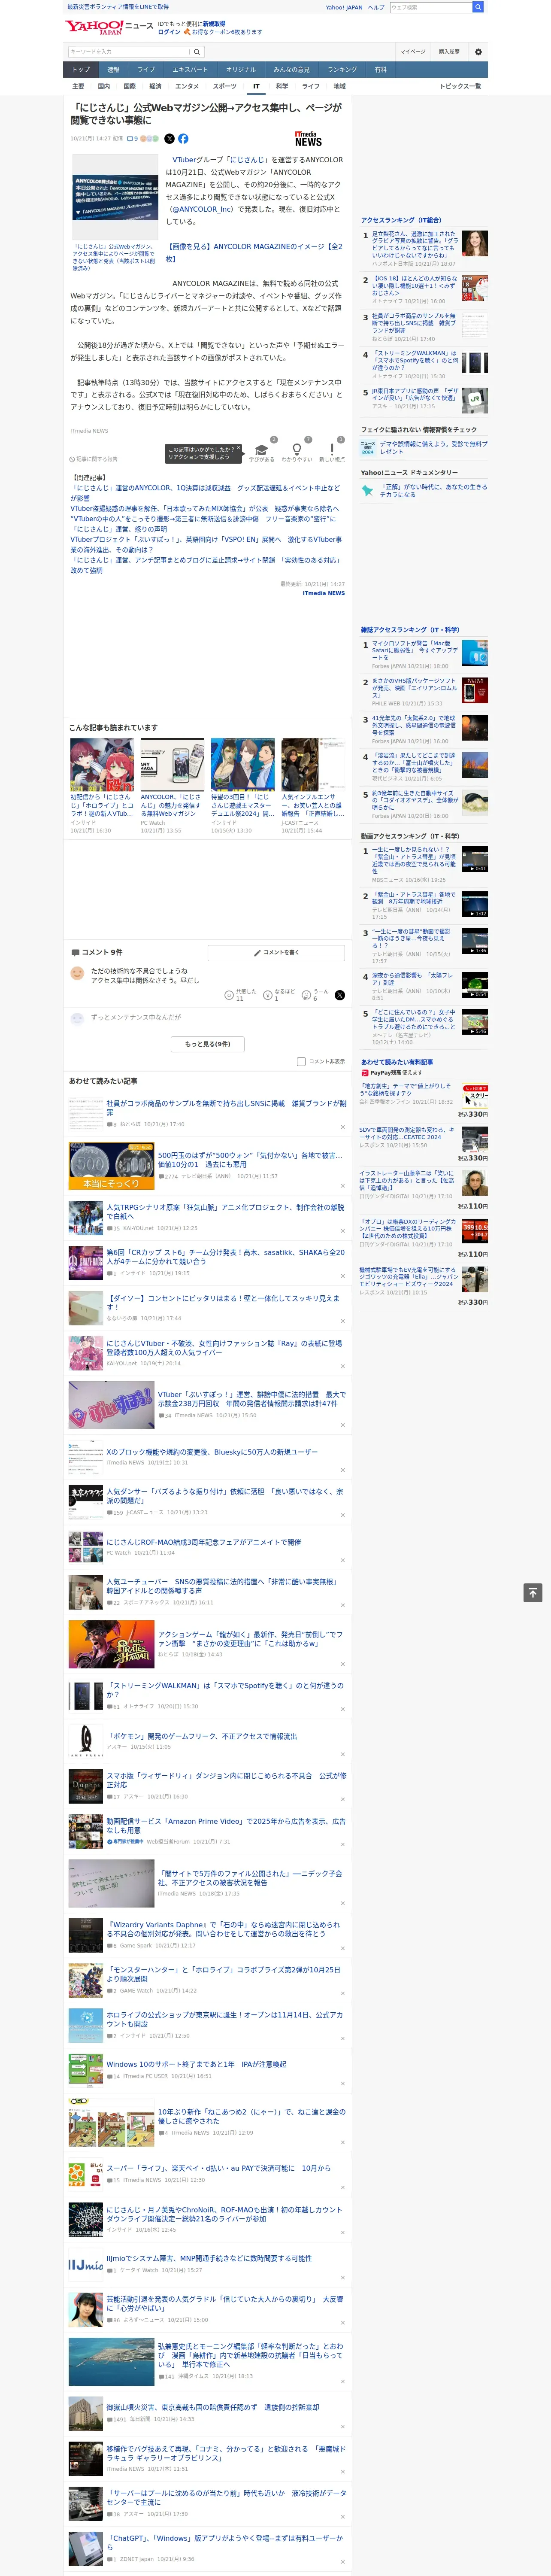The image size is (551, 2576).
Task: Open the 最新災害ボランティア情報をLINEで取得 link
Action: pos(118,7)
